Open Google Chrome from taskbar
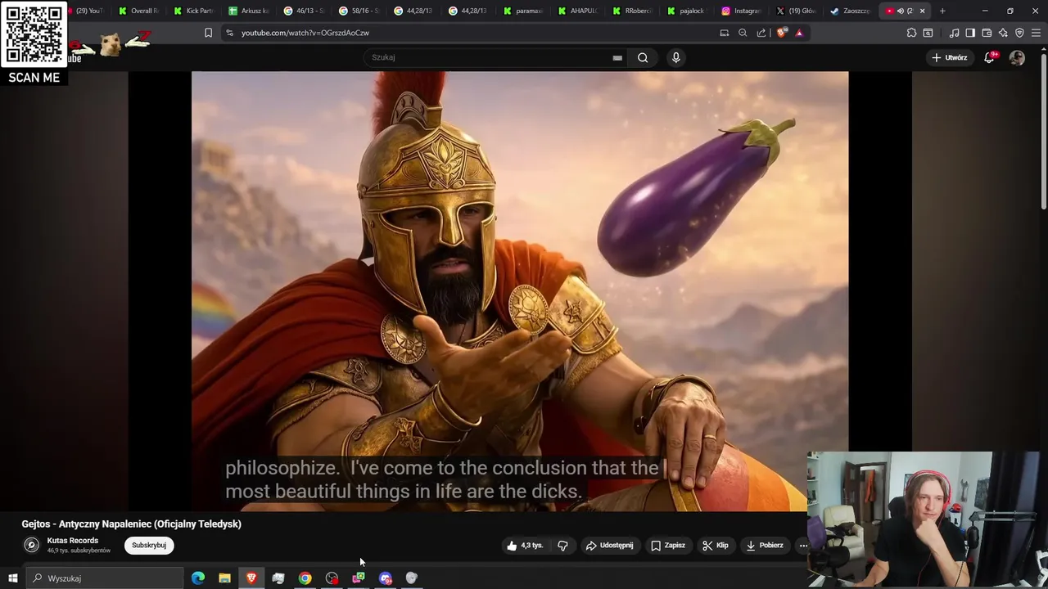The width and height of the screenshot is (1048, 589). coord(305,578)
